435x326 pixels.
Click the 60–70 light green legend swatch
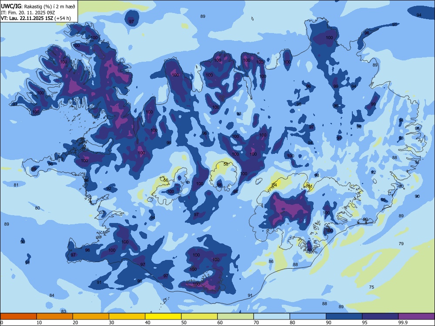(x=235, y=316)
